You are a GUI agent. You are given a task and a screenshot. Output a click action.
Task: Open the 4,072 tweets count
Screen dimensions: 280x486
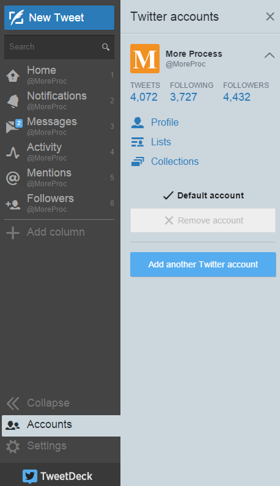coord(144,97)
